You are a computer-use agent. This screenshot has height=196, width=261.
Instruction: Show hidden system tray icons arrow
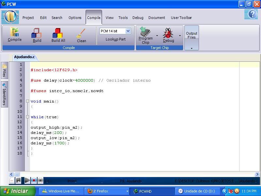(224, 191)
